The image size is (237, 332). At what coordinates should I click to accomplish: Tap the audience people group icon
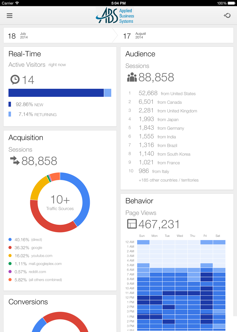click(x=132, y=77)
